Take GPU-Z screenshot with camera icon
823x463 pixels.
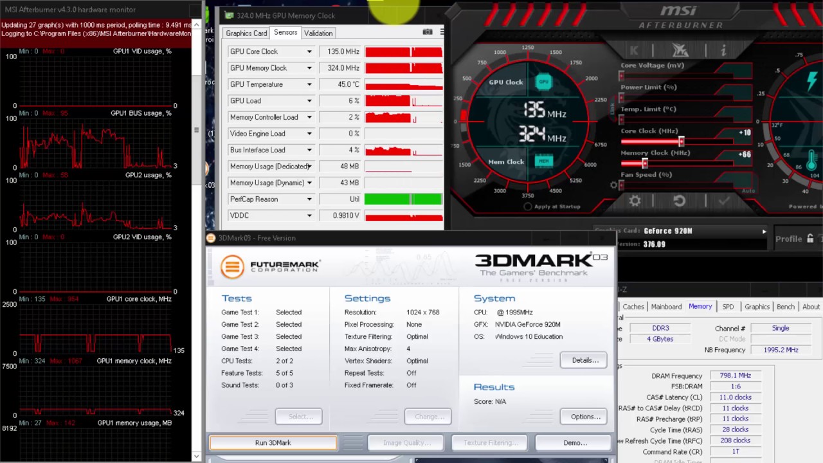428,32
